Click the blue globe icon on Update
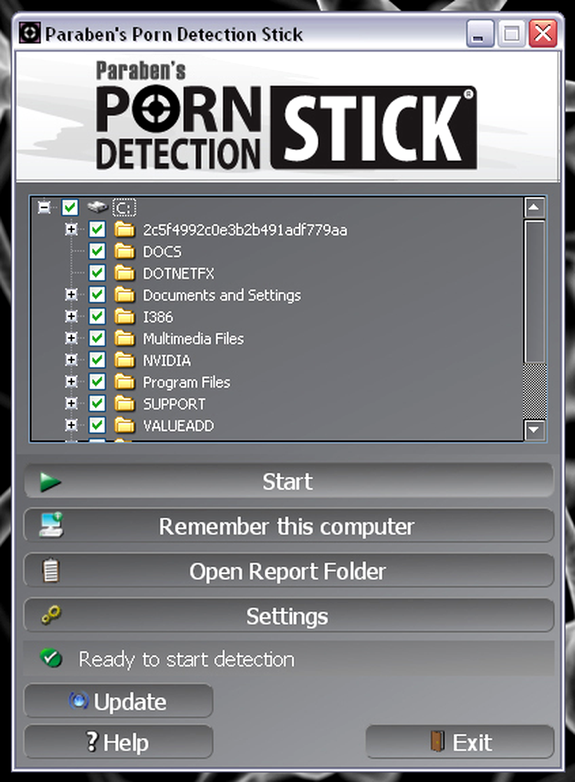 click(x=78, y=701)
